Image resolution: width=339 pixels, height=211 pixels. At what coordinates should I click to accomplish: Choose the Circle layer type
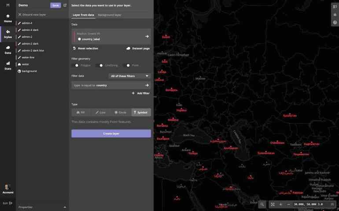[x=121, y=112]
